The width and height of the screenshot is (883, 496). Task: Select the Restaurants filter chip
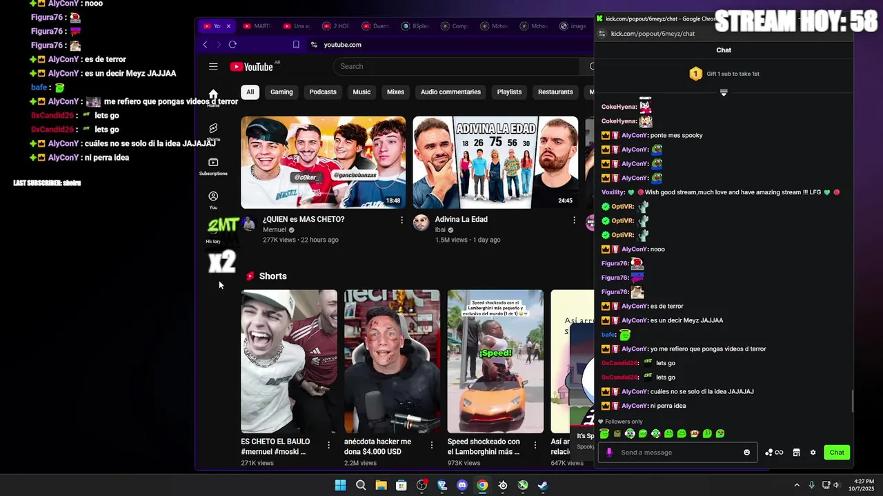(555, 92)
